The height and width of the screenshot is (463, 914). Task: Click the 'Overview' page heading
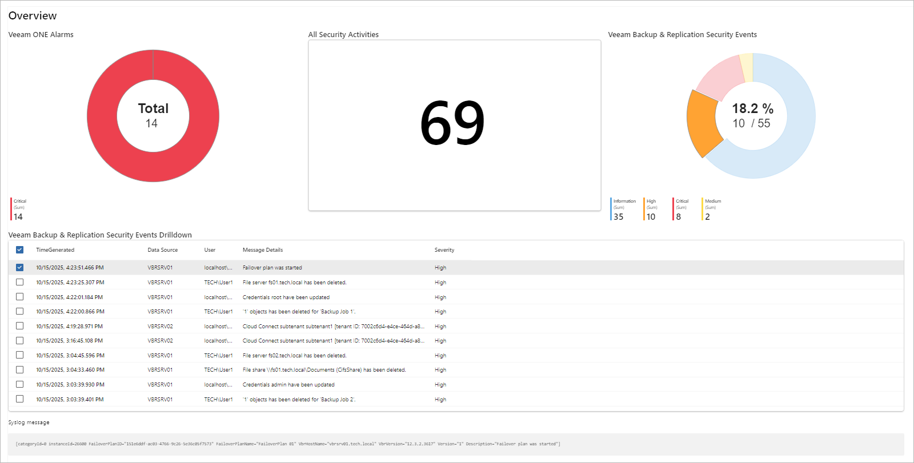pos(33,16)
